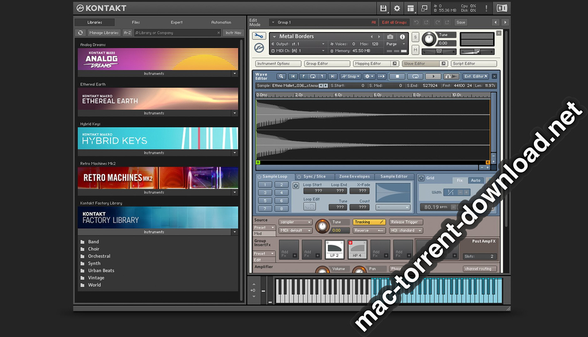Open the Wave Editor gear options menu
The height and width of the screenshot is (337, 588).
[369, 76]
